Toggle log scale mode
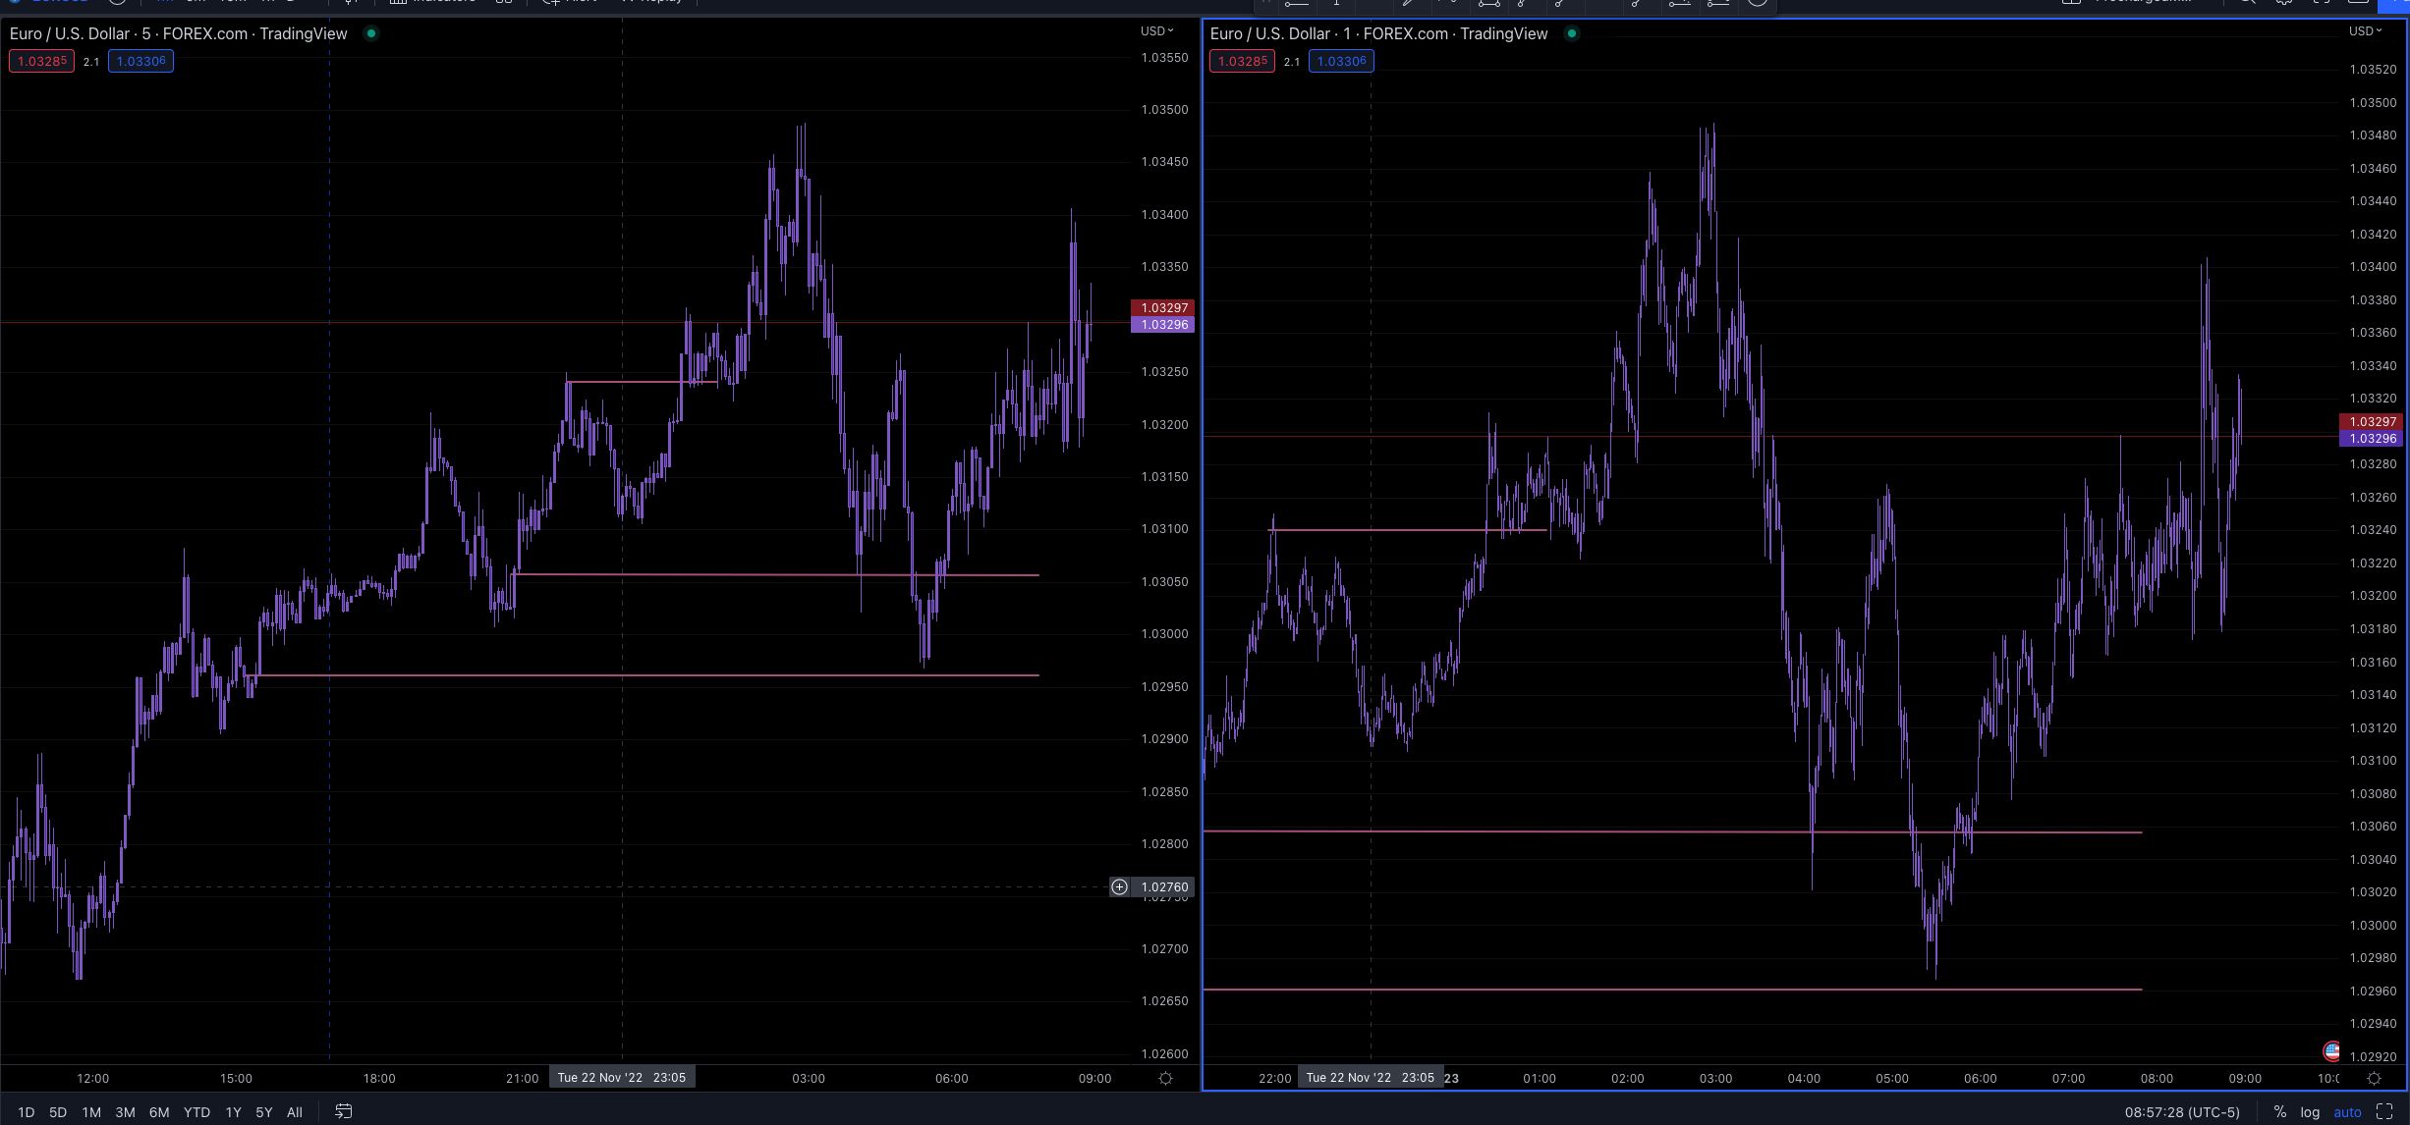Viewport: 2410px width, 1125px height. click(x=2310, y=1111)
